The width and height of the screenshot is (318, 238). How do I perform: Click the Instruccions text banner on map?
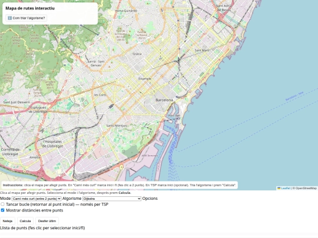120,185
